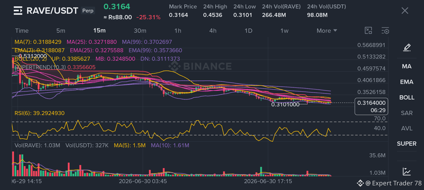The image size is (424, 190).
Task: Tap the 24h Vol(USDT) 98.08M value
Action: click(317, 15)
